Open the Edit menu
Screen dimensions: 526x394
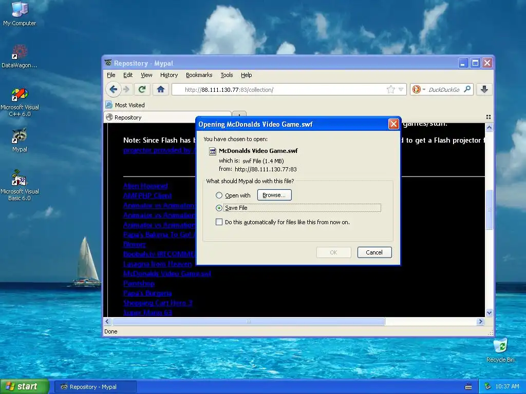(128, 75)
